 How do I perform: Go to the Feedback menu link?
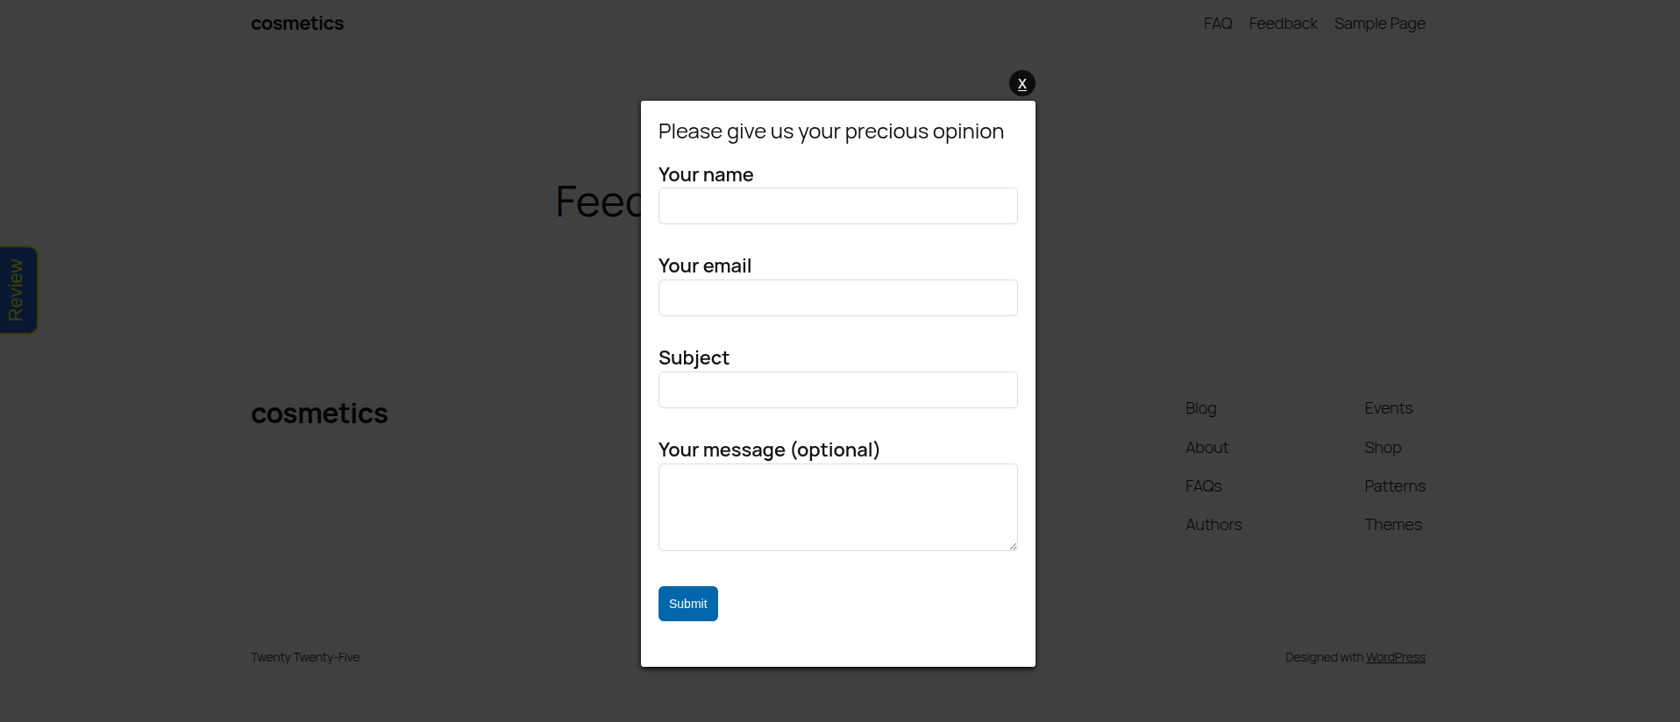(1283, 24)
